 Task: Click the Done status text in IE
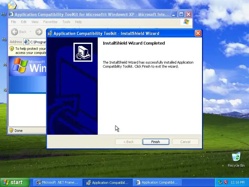(19, 131)
